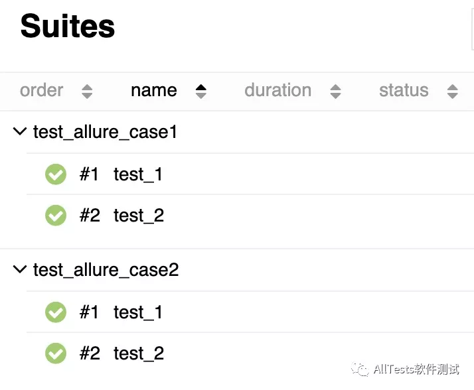Click the sort arrows beside the status column

[453, 92]
